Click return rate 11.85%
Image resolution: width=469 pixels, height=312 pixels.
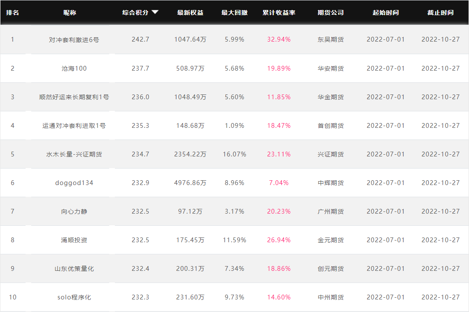click(279, 97)
